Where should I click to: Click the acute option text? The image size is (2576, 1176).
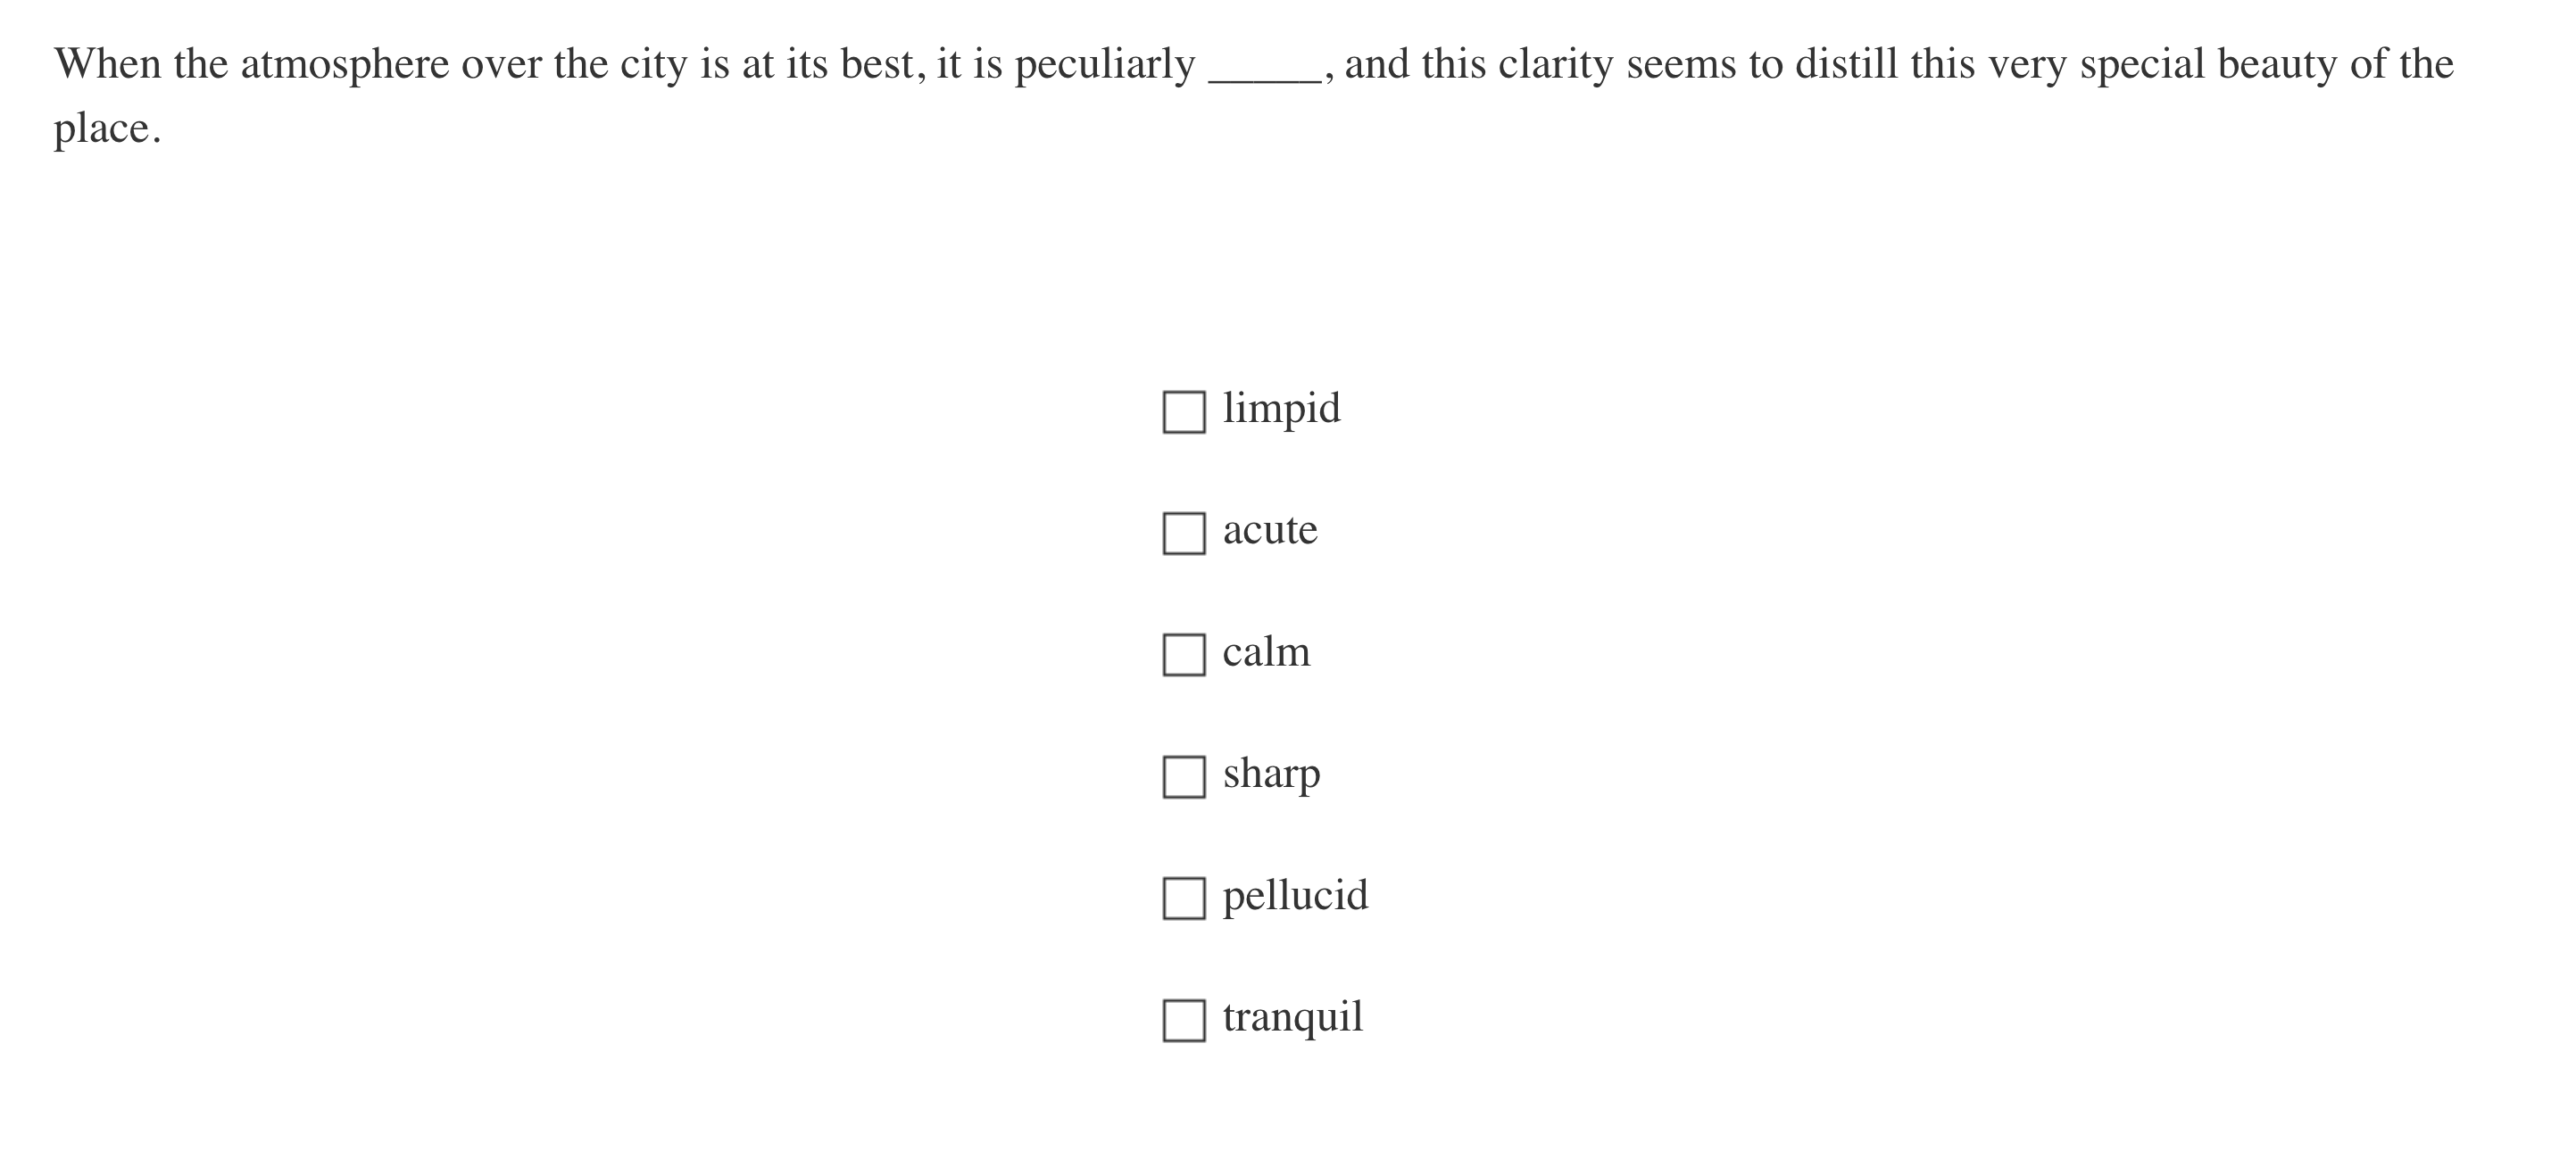pyautogui.click(x=1270, y=530)
